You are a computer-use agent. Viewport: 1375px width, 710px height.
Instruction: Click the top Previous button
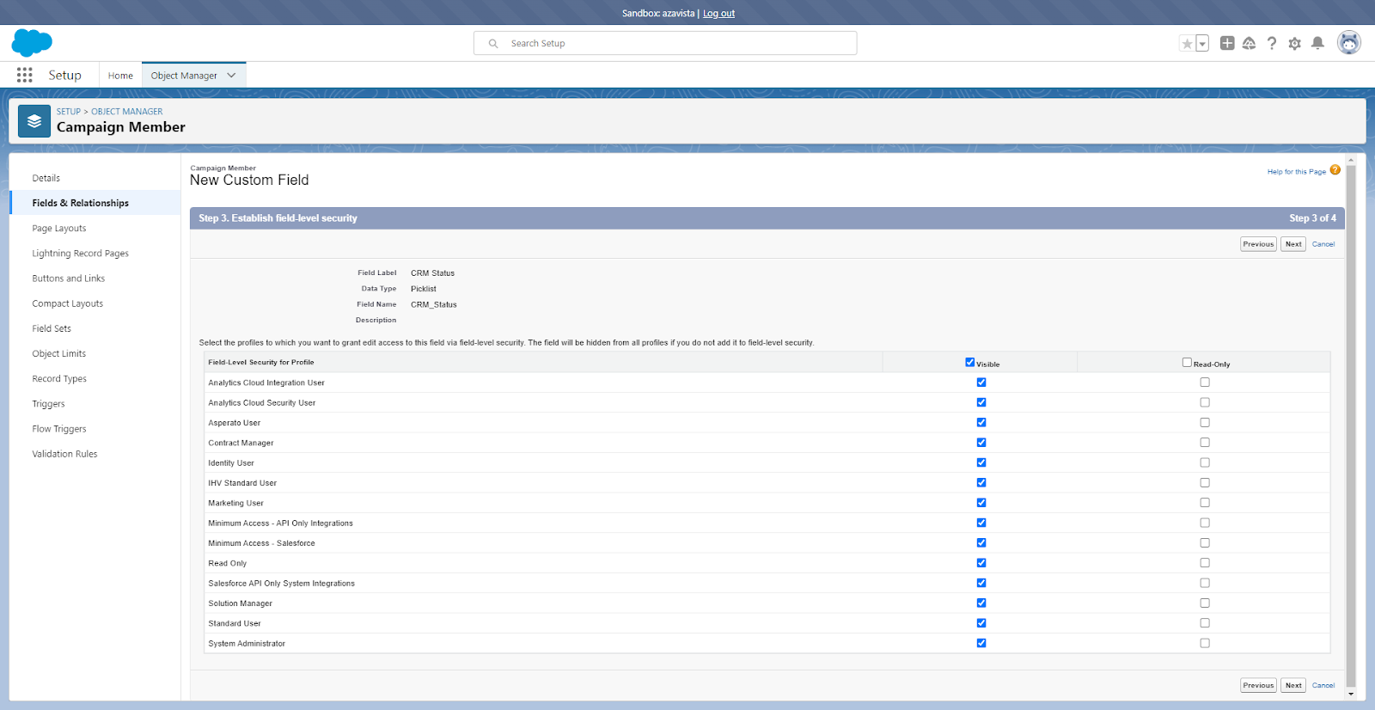(1258, 244)
